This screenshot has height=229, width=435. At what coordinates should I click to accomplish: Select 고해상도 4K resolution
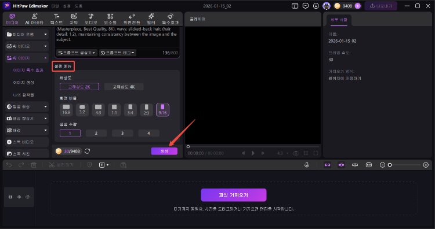tap(124, 87)
